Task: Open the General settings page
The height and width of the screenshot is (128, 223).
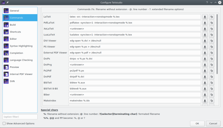Action: pyautogui.click(x=20, y=11)
